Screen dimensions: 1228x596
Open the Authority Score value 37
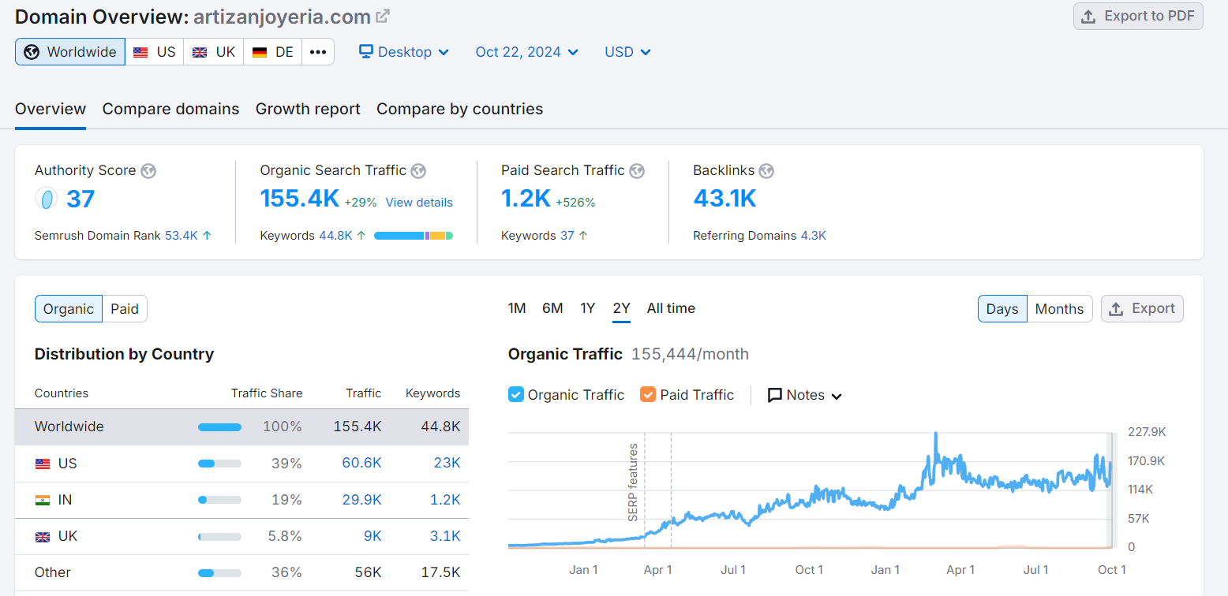pos(80,199)
